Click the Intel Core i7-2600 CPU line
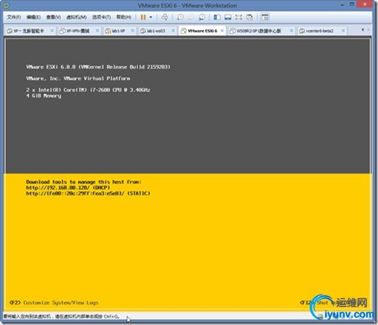The image size is (378, 325). point(88,90)
